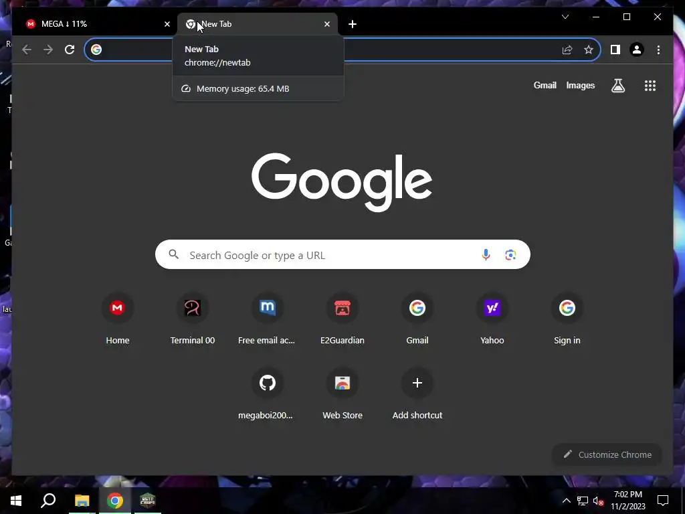685x514 pixels.
Task: Click the Google icon in address bar
Action: 96,50
